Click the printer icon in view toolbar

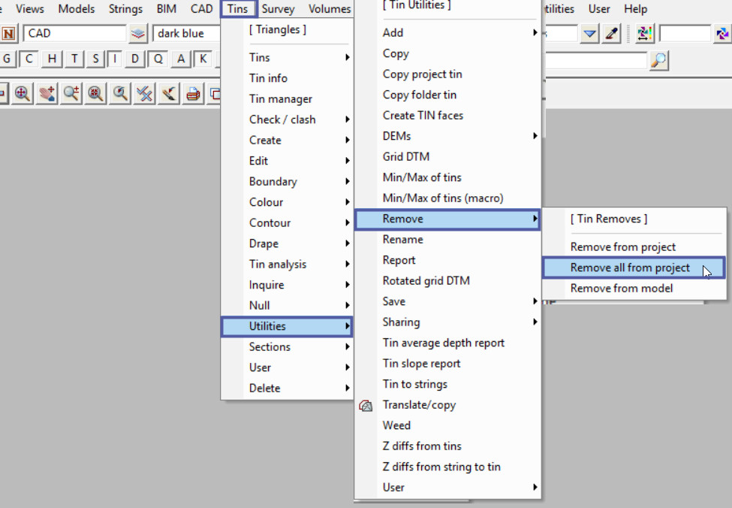(x=193, y=94)
